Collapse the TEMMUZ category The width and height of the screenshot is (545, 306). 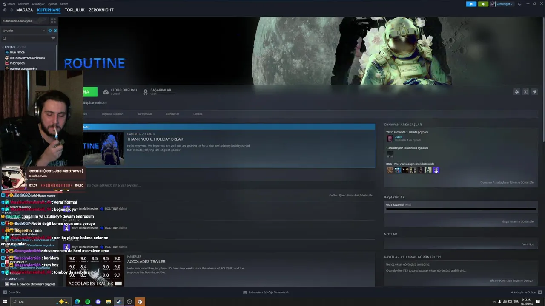click(x=3, y=279)
